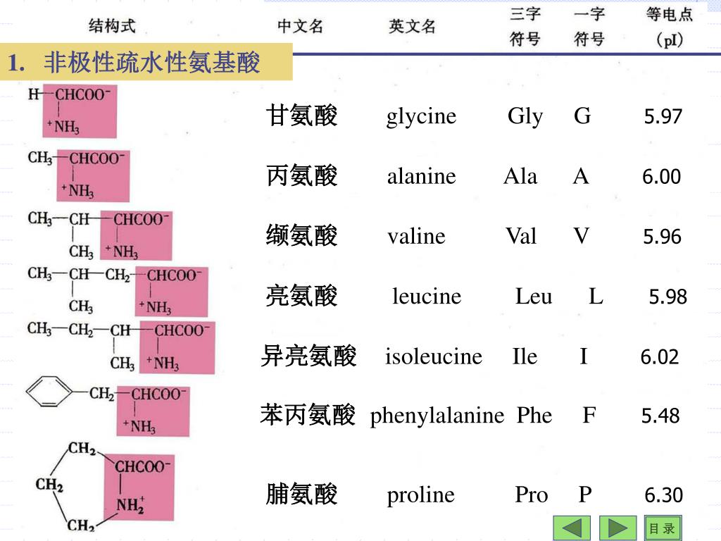Select the Chinese name 异亮氨酸
Viewport: 721px width, 541px height.
pos(308,356)
